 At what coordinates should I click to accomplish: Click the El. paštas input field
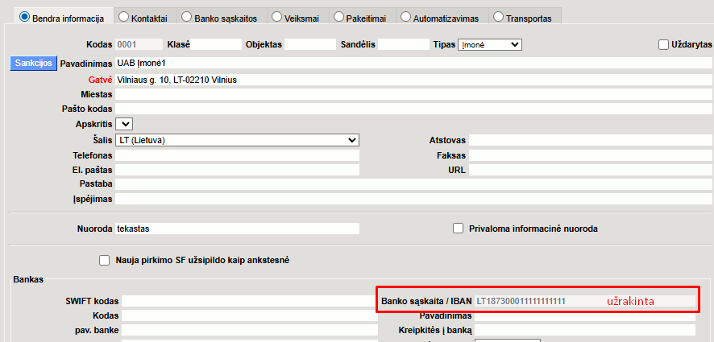tap(237, 171)
